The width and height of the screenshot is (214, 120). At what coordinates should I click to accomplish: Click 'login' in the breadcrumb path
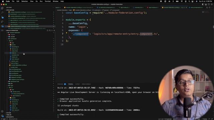[x=70, y=10]
